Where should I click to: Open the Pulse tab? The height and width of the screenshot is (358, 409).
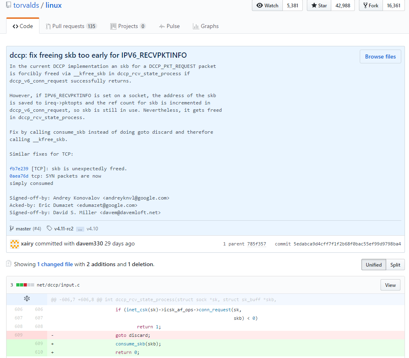169,26
